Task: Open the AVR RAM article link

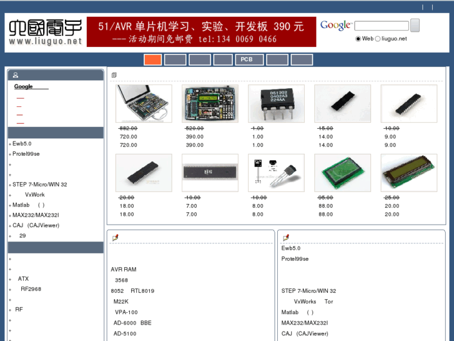Action: [x=124, y=269]
